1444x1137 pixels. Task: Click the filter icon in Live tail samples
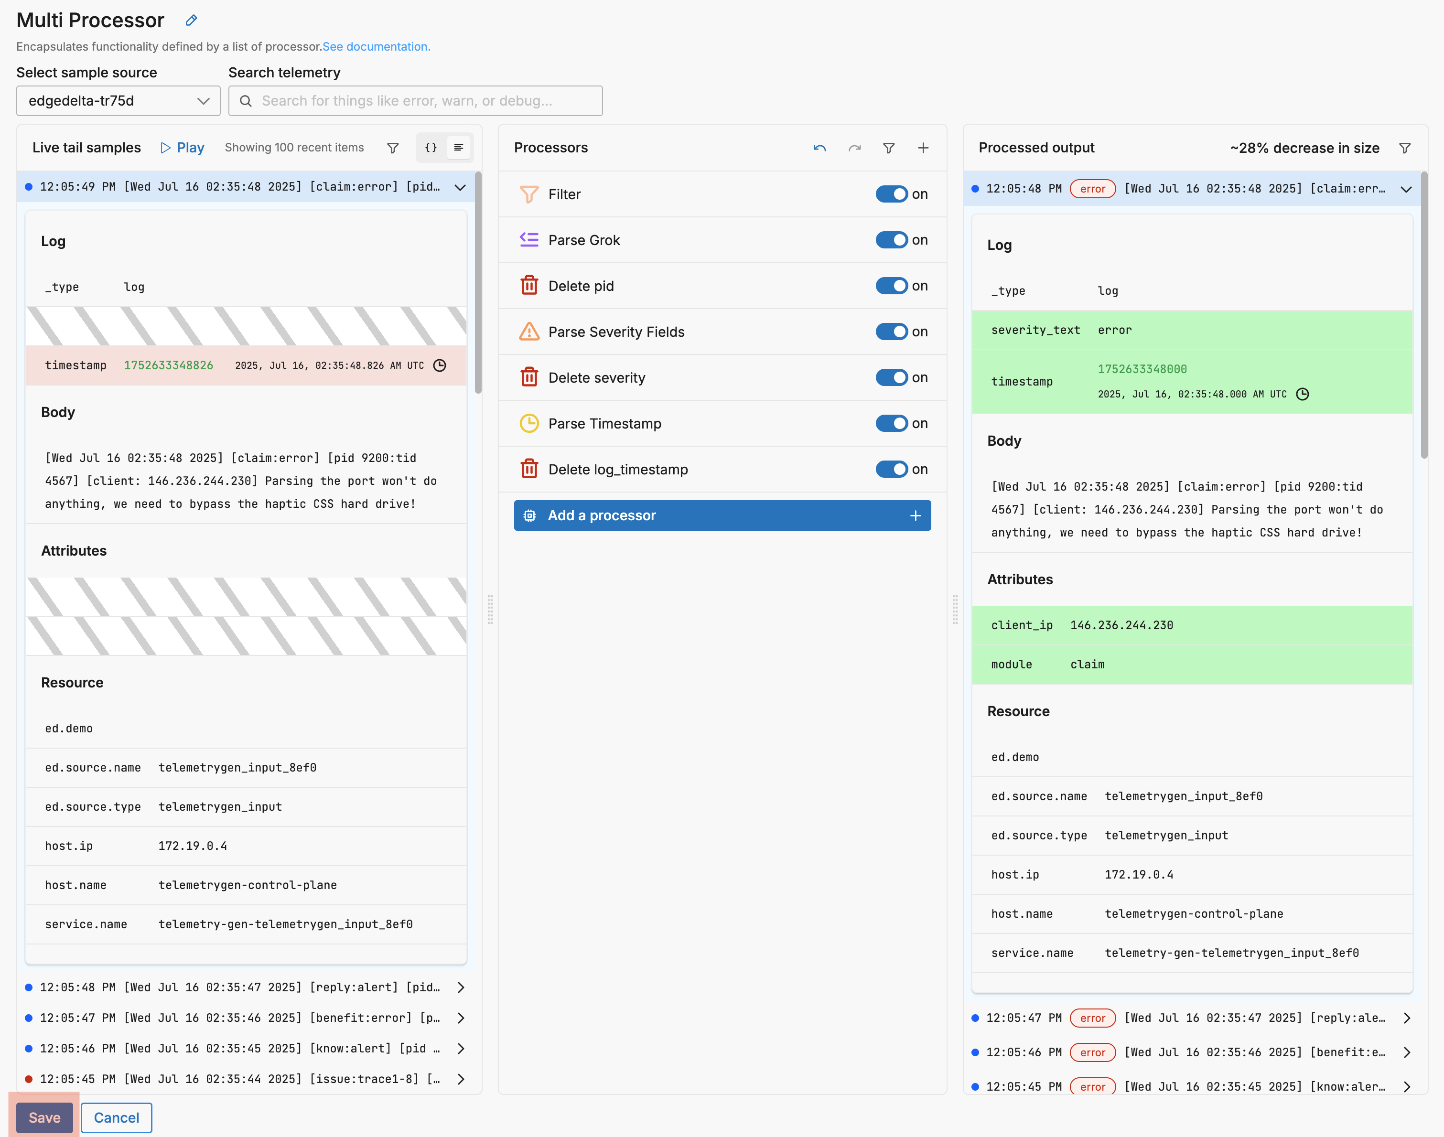pos(393,148)
